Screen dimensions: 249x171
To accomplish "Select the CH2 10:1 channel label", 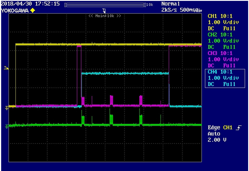I will pos(220,35).
